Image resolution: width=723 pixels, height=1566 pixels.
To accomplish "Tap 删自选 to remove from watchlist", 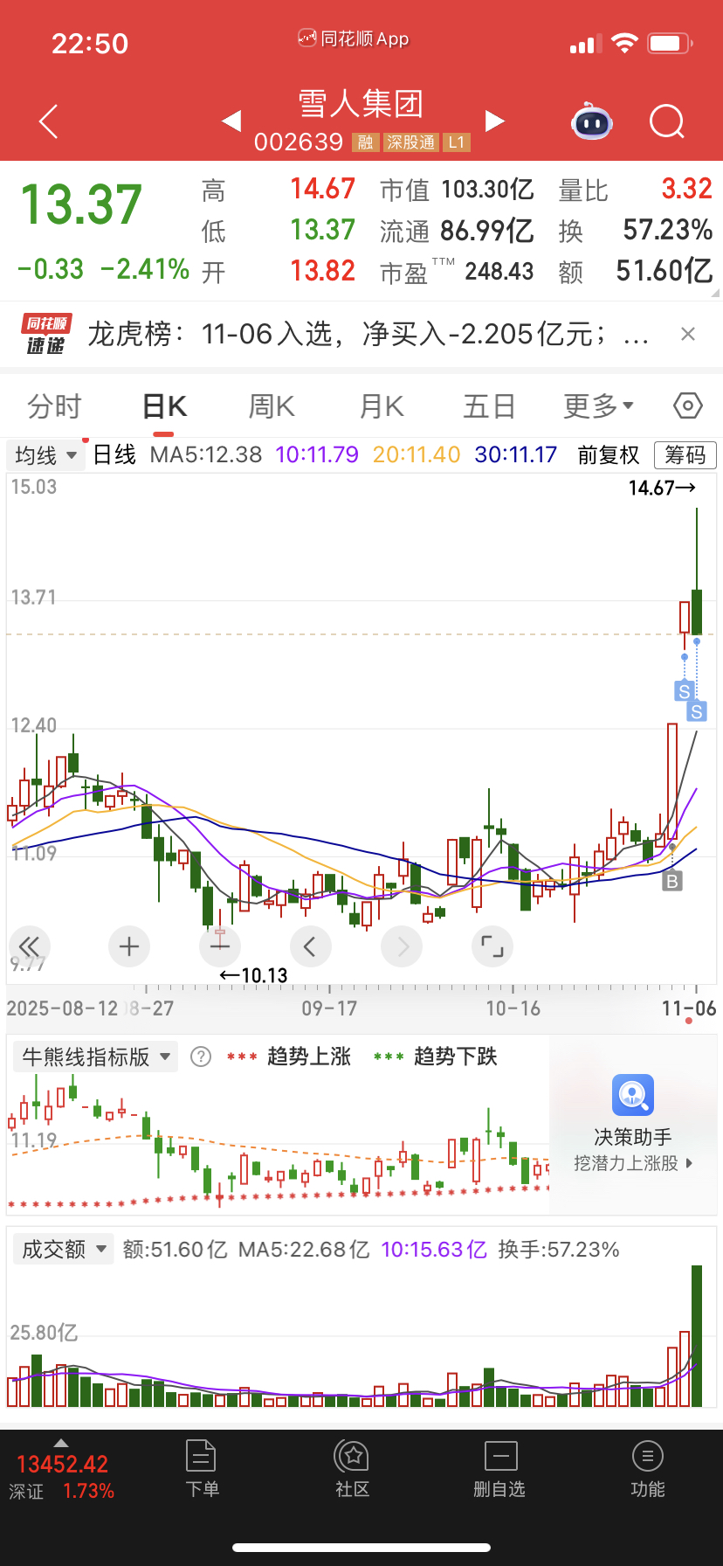I will point(500,1469).
